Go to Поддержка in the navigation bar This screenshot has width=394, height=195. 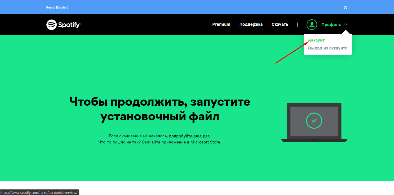pos(251,24)
